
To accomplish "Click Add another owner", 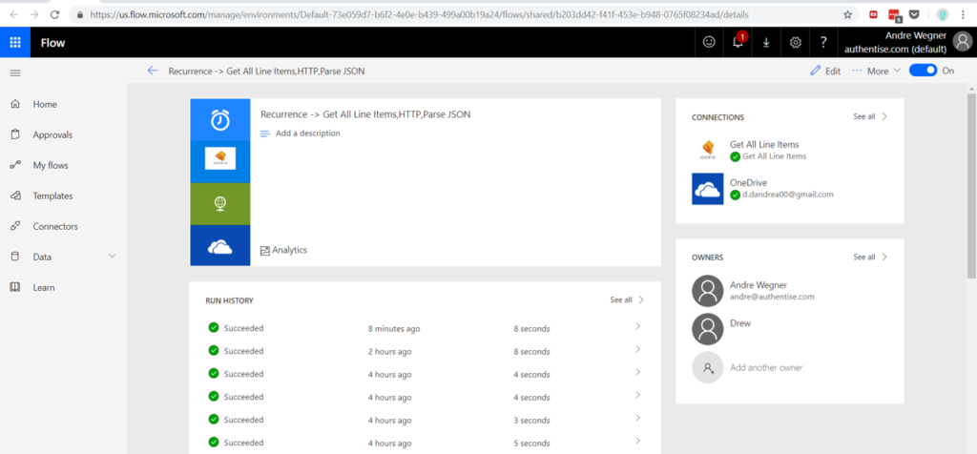I will [766, 367].
